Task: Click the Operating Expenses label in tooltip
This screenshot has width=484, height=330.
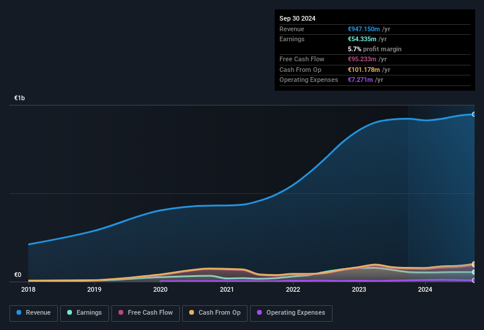Action: (309, 80)
